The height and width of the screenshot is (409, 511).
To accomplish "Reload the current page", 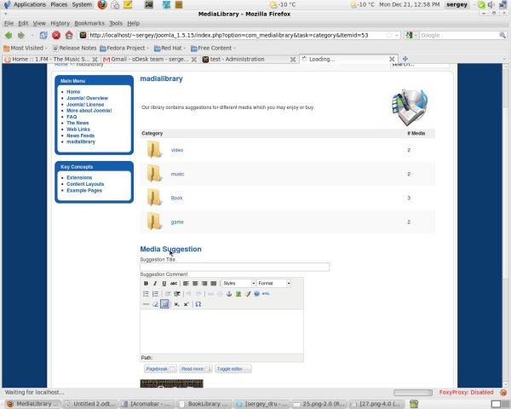I will coord(43,35).
